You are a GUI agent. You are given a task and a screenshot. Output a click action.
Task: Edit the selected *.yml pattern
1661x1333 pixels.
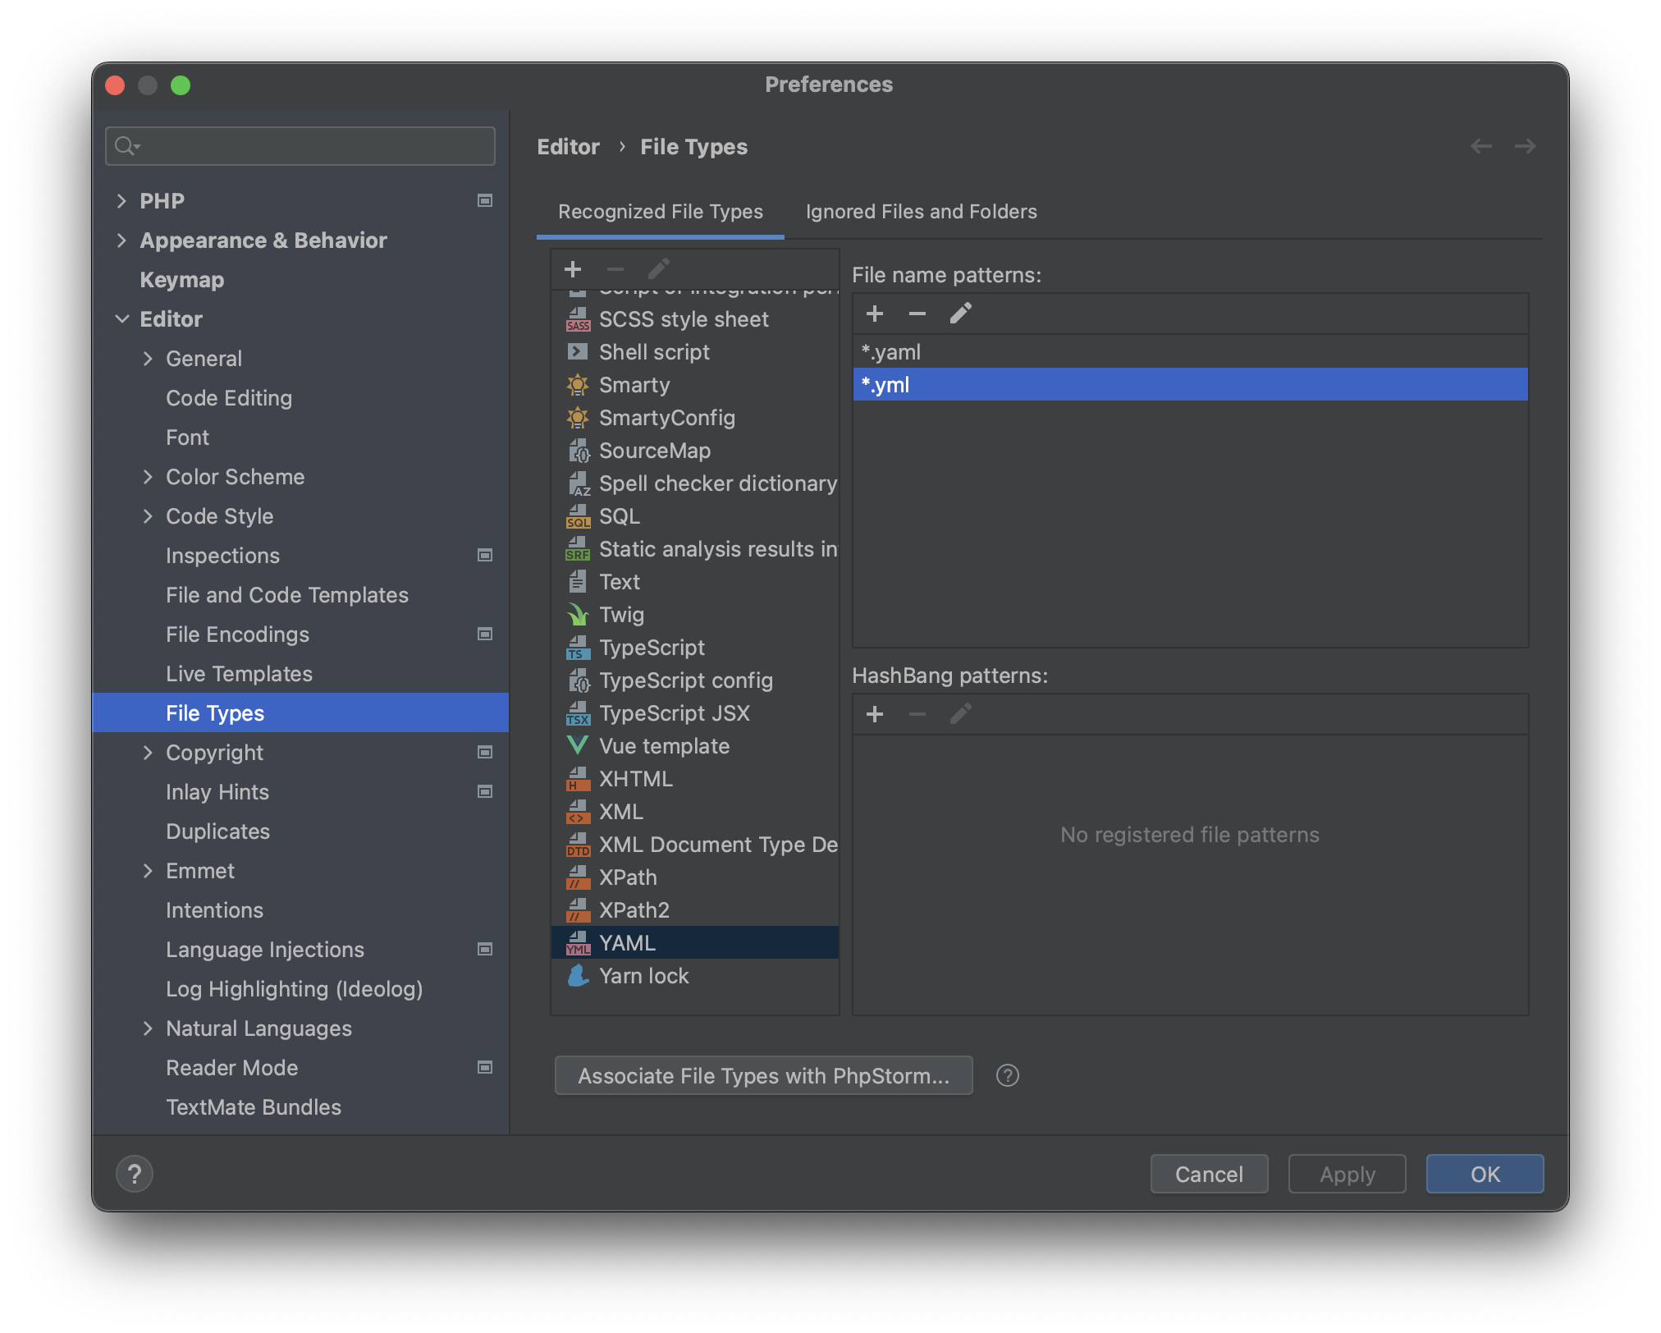pos(960,314)
